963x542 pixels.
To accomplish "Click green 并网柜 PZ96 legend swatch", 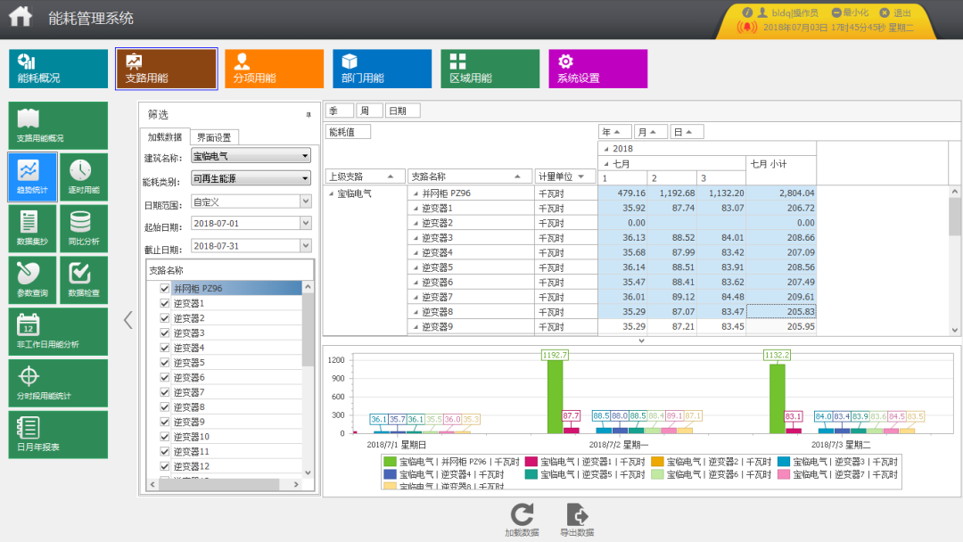I will tap(390, 462).
